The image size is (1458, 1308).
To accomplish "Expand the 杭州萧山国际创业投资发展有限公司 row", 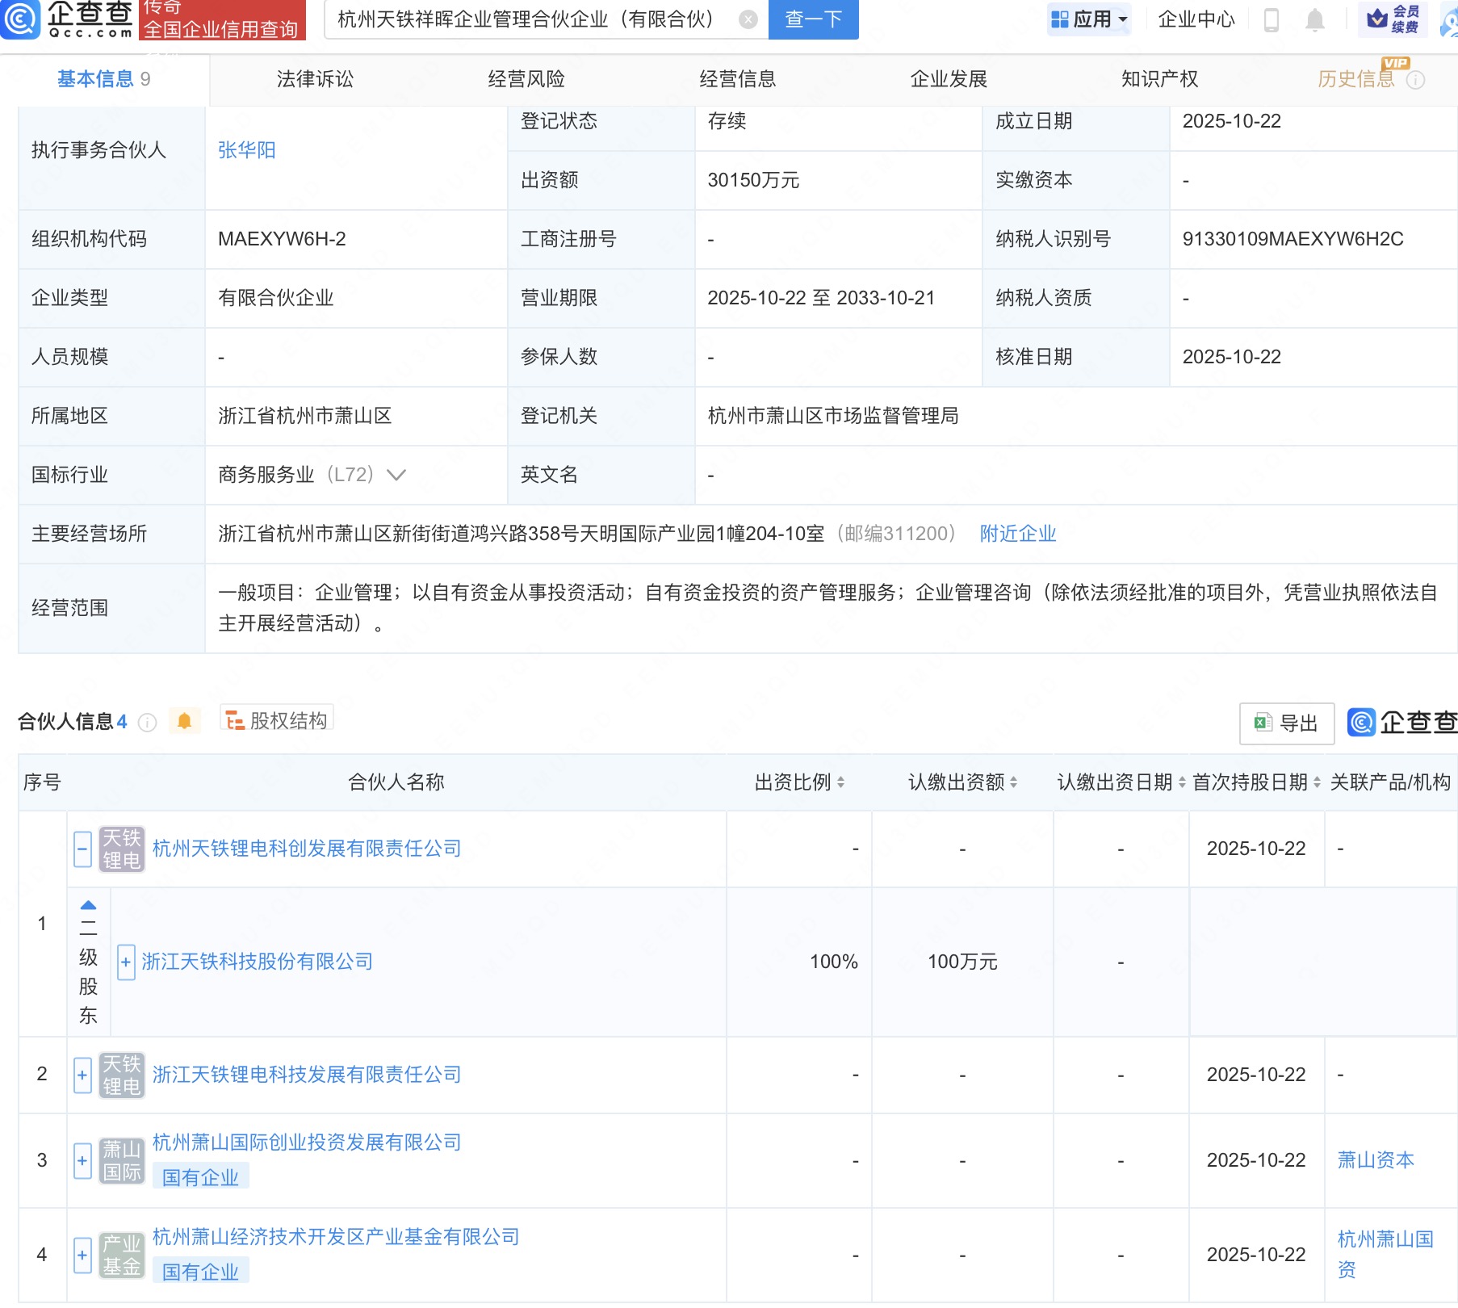I will click(82, 1161).
